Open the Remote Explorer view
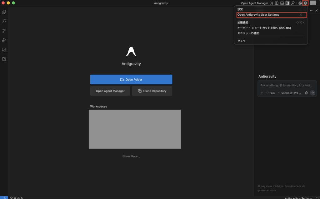The height and width of the screenshot is (199, 320). [x=4, y=50]
